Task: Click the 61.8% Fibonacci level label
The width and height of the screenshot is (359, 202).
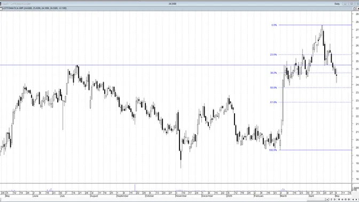Action: coord(274,102)
